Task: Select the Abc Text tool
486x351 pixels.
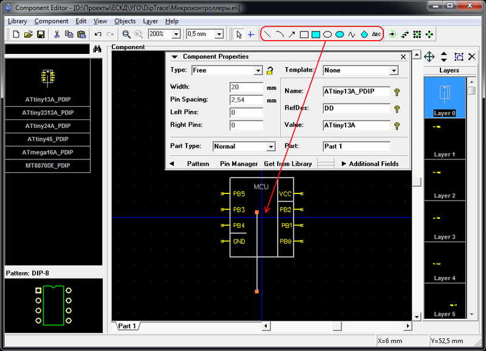Action: point(376,35)
